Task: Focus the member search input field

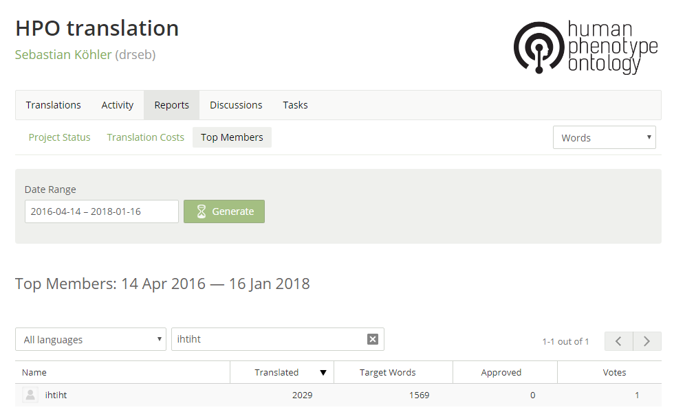Action: pyautogui.click(x=268, y=339)
